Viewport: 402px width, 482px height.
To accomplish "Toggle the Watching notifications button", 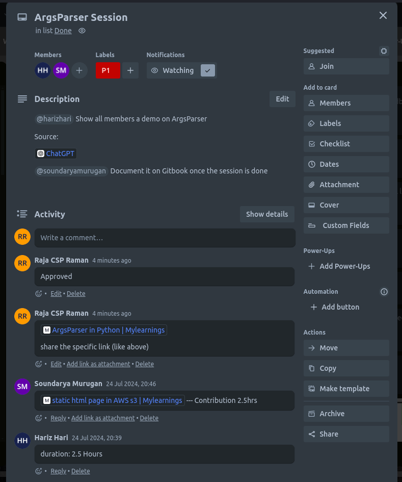I will pyautogui.click(x=174, y=70).
